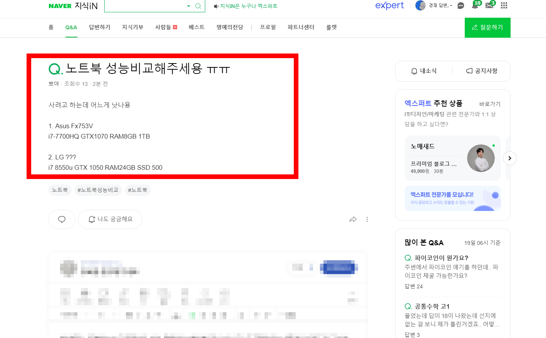Open the 프로필 tab
Screen dimensions: 546x338
[268, 27]
